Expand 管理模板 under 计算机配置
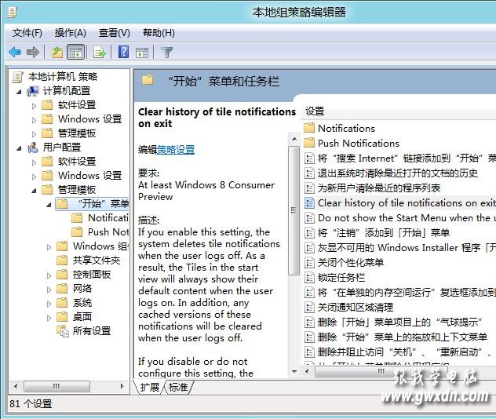 tap(35, 134)
